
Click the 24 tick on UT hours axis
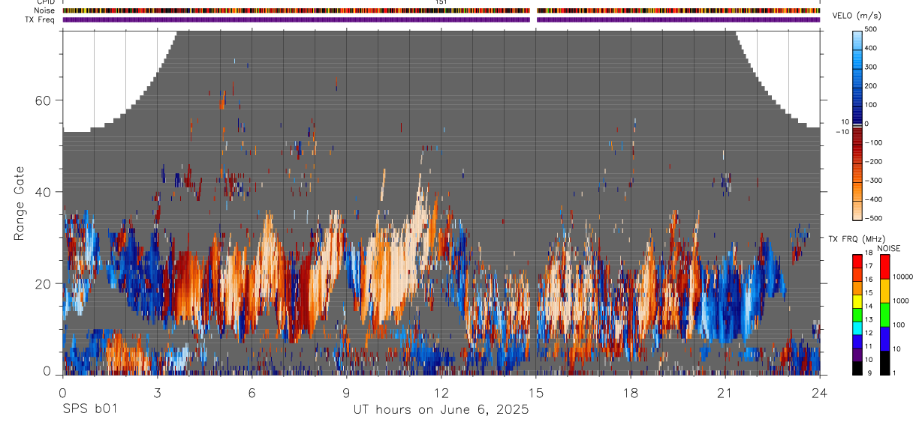tap(820, 392)
